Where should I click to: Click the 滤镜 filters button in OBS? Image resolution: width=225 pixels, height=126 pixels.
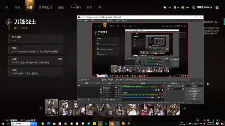[111, 80]
